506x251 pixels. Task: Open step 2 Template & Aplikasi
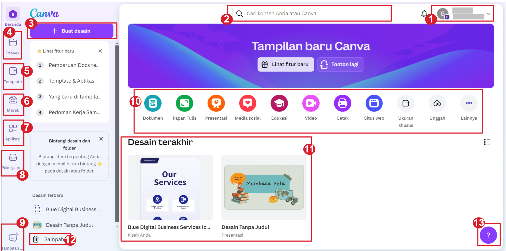tap(70, 81)
